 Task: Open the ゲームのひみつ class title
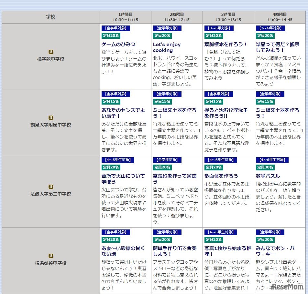click(x=118, y=45)
